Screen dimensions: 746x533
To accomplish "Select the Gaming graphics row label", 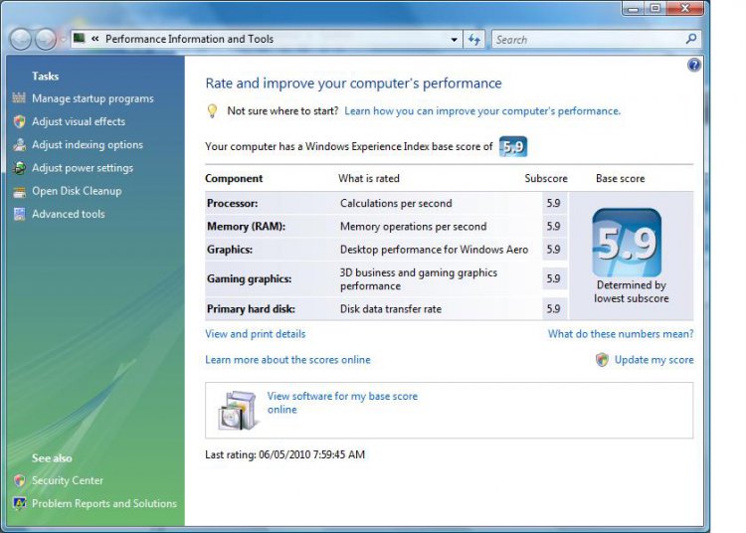I will tap(250, 279).
